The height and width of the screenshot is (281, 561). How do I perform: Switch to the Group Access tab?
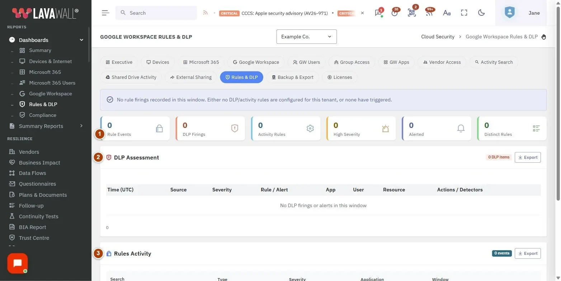[x=352, y=62]
